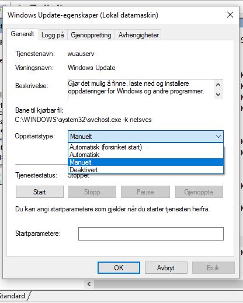
Task: Collapse the Oppstartstype dropdown arrow
Action: pos(218,137)
